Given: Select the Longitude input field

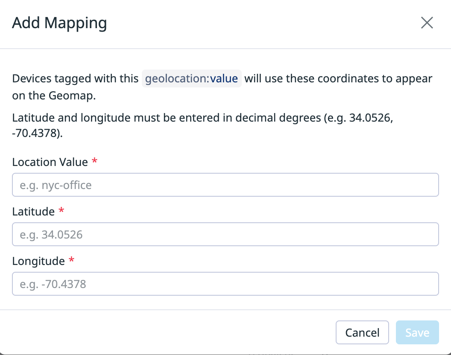Looking at the screenshot, I should click(x=225, y=284).
